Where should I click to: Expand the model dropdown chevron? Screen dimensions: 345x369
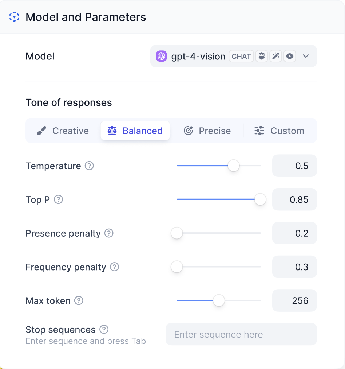306,56
